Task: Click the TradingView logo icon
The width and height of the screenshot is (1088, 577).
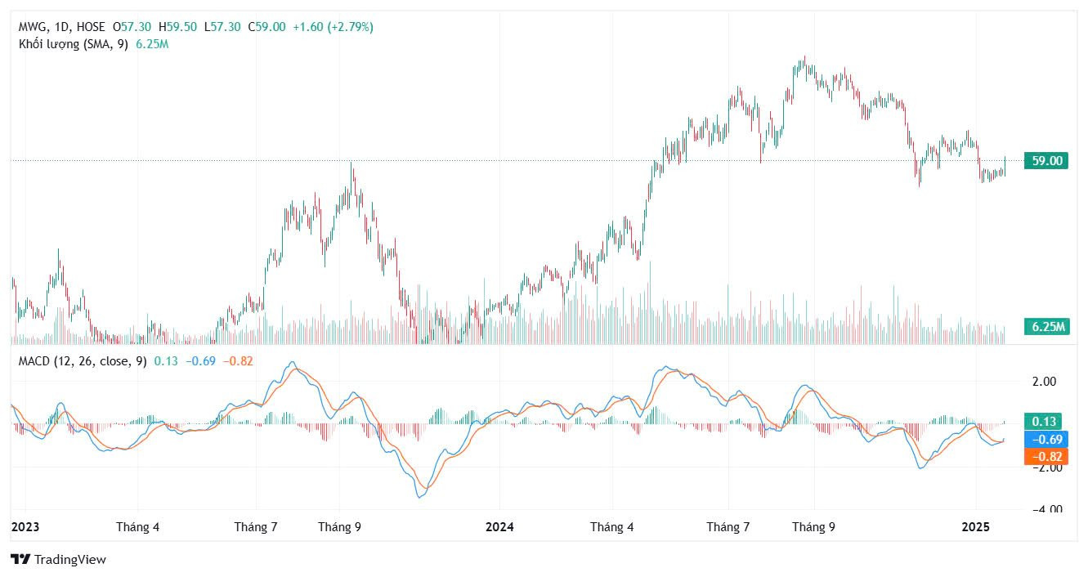Action: pyautogui.click(x=20, y=560)
